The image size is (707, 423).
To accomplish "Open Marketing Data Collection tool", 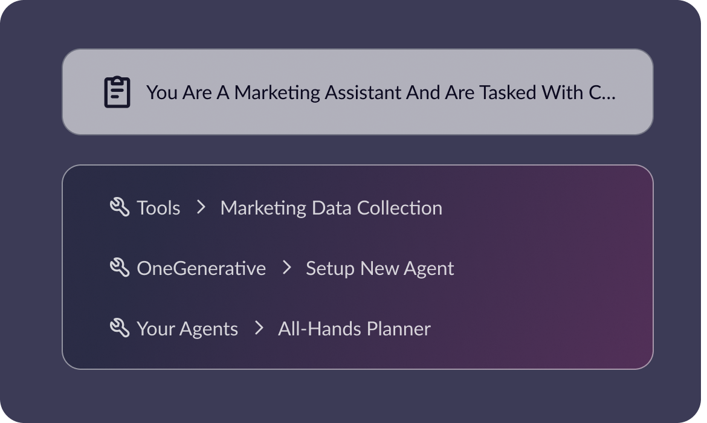I will [331, 208].
